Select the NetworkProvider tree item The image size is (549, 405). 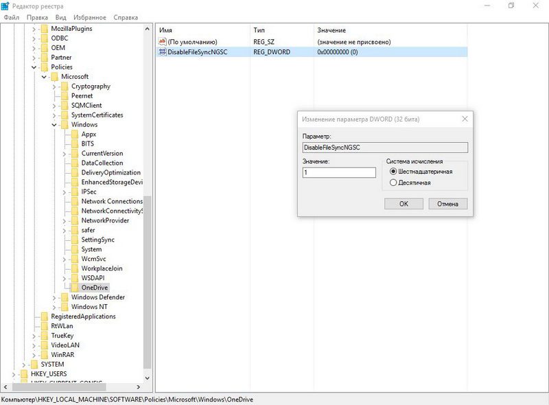[x=105, y=220]
